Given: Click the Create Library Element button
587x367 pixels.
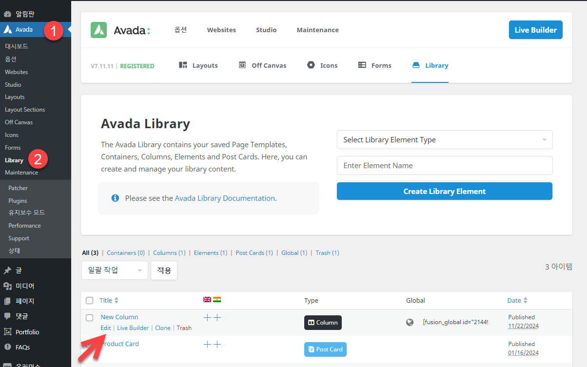Looking at the screenshot, I should click(x=445, y=191).
